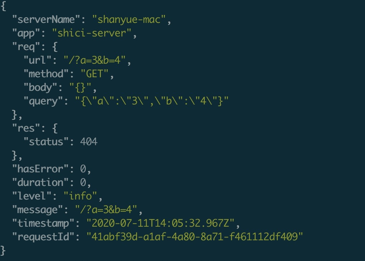
Task: Click the requestId UUID string
Action: [x=195, y=237]
